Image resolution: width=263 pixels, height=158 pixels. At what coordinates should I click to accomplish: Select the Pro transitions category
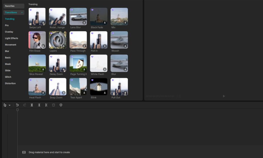pos(7,25)
